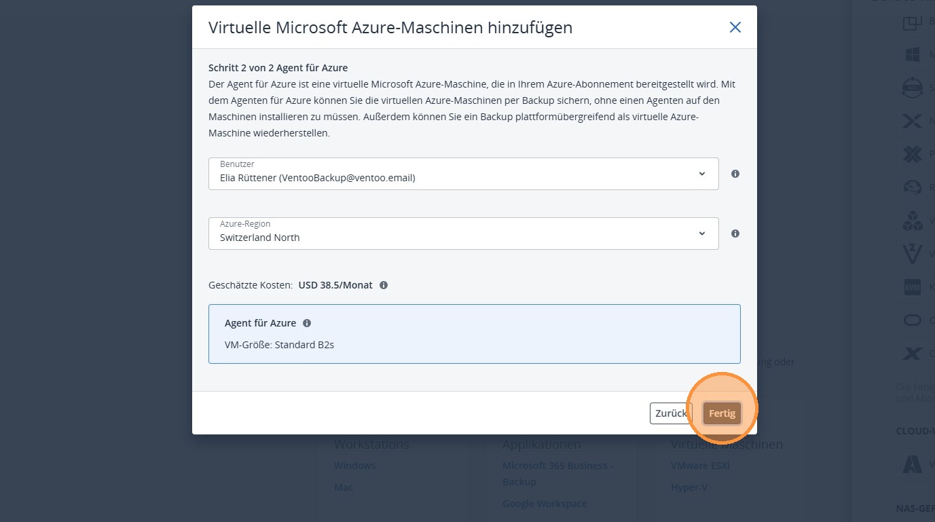This screenshot has height=522, width=935.
Task: Click the dialog title 'Virtuelle Microsoft Azure-Maschinen hinzufügen'
Action: (x=390, y=28)
